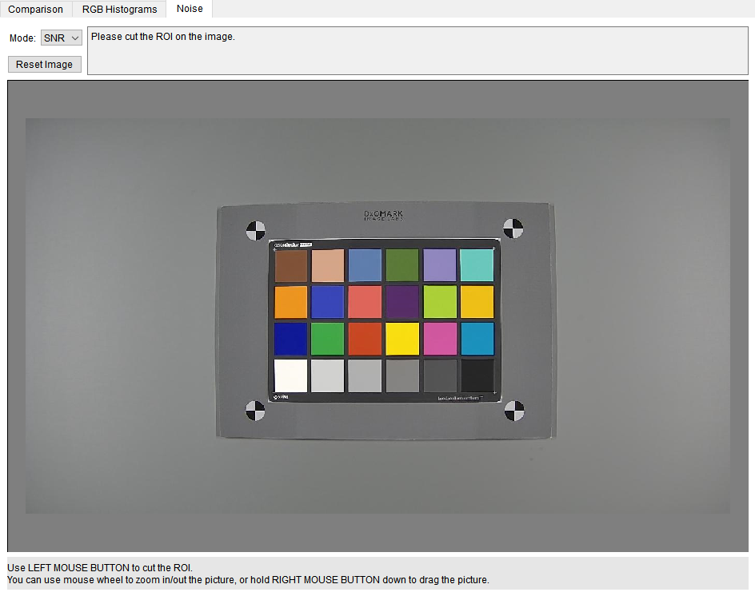
Task: Click the brown patch in the top row
Action: 291,265
